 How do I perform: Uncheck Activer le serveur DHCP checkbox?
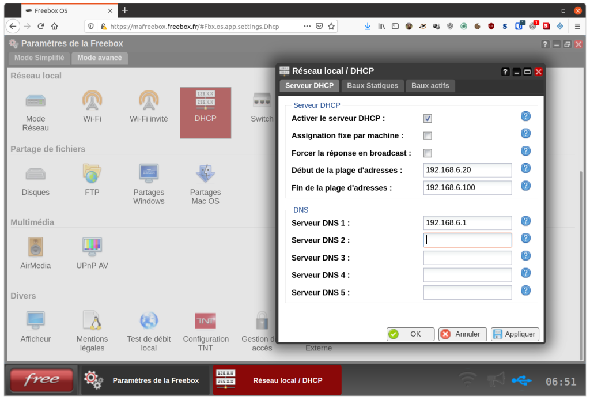pos(428,119)
